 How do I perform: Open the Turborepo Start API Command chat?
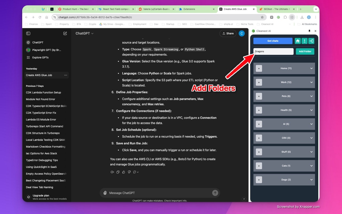point(45,126)
